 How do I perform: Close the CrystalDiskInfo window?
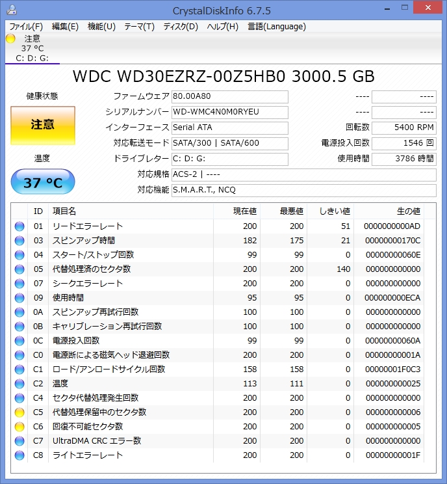[428, 8]
